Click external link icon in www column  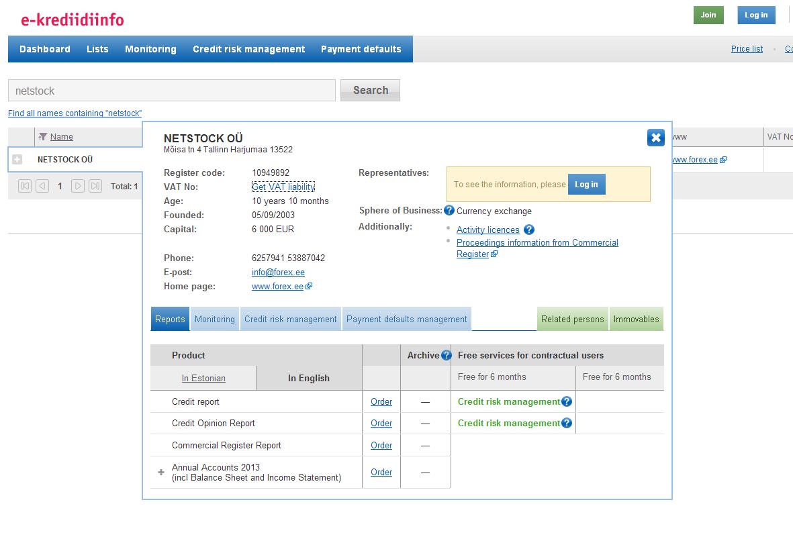point(723,160)
